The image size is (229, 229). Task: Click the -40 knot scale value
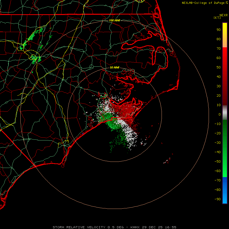click(x=218, y=152)
